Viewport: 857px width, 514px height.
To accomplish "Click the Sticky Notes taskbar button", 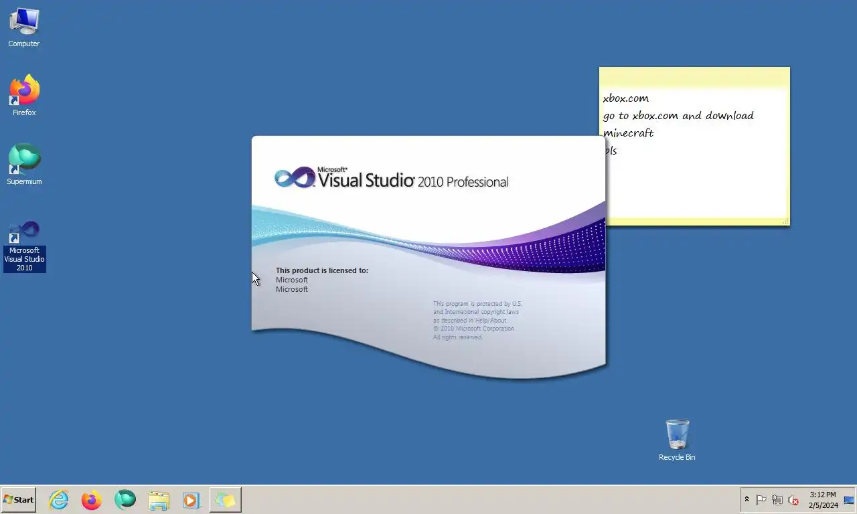I will (226, 500).
